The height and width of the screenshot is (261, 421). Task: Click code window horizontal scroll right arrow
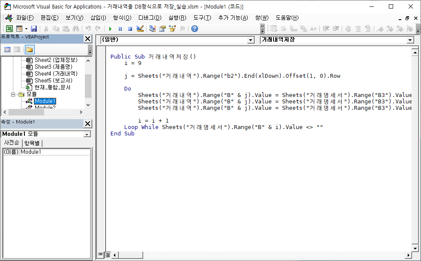[409, 255]
